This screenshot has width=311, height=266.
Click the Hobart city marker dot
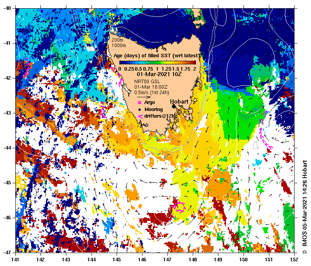coord(174,106)
